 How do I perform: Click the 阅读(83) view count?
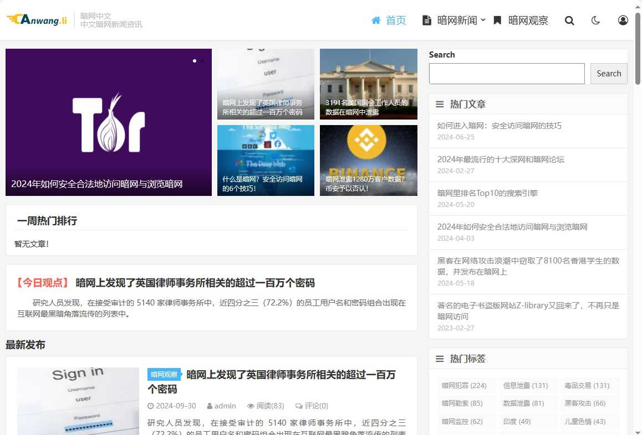[x=266, y=406]
